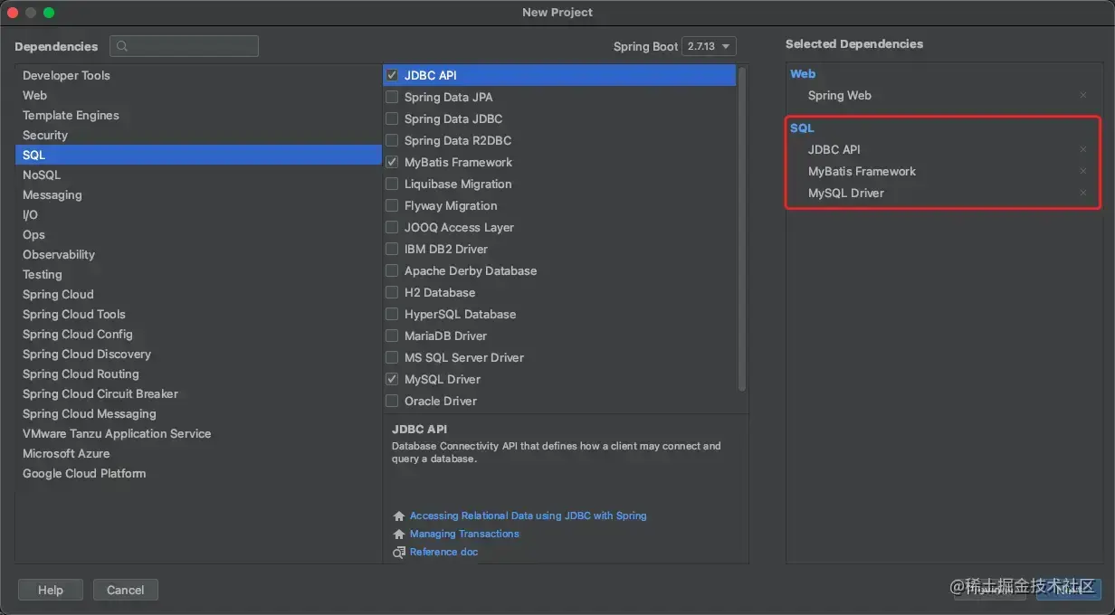The width and height of the screenshot is (1115, 615).
Task: Uncheck MyBatis Framework in the dependency list
Action: coord(392,162)
